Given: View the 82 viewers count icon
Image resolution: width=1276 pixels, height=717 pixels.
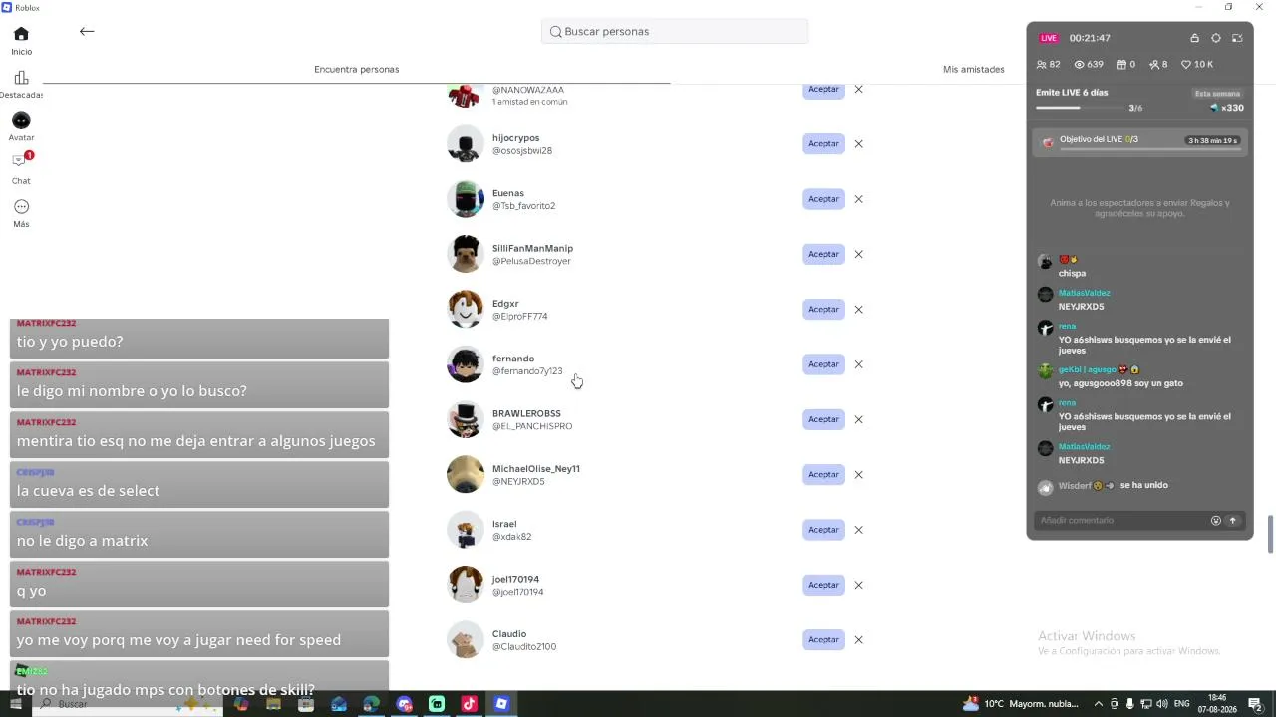Looking at the screenshot, I should tap(1042, 64).
